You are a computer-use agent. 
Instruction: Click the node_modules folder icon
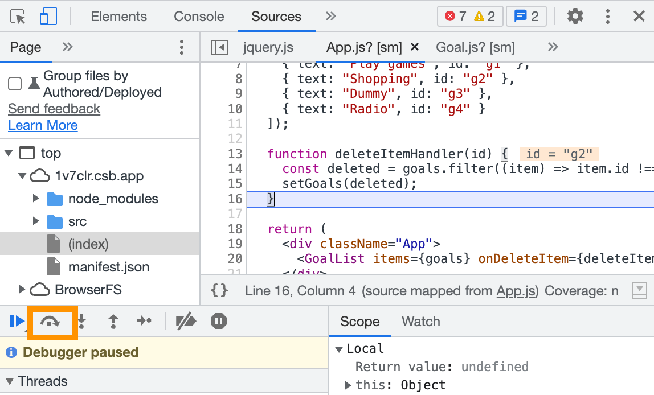tap(55, 199)
